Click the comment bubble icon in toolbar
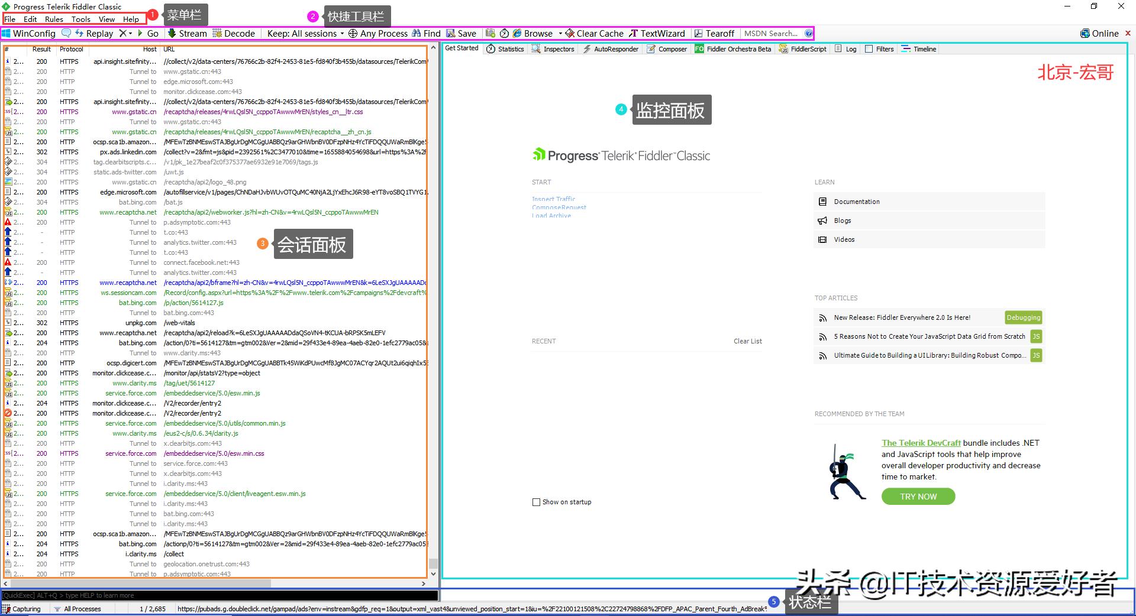This screenshot has width=1136, height=616. [66, 34]
